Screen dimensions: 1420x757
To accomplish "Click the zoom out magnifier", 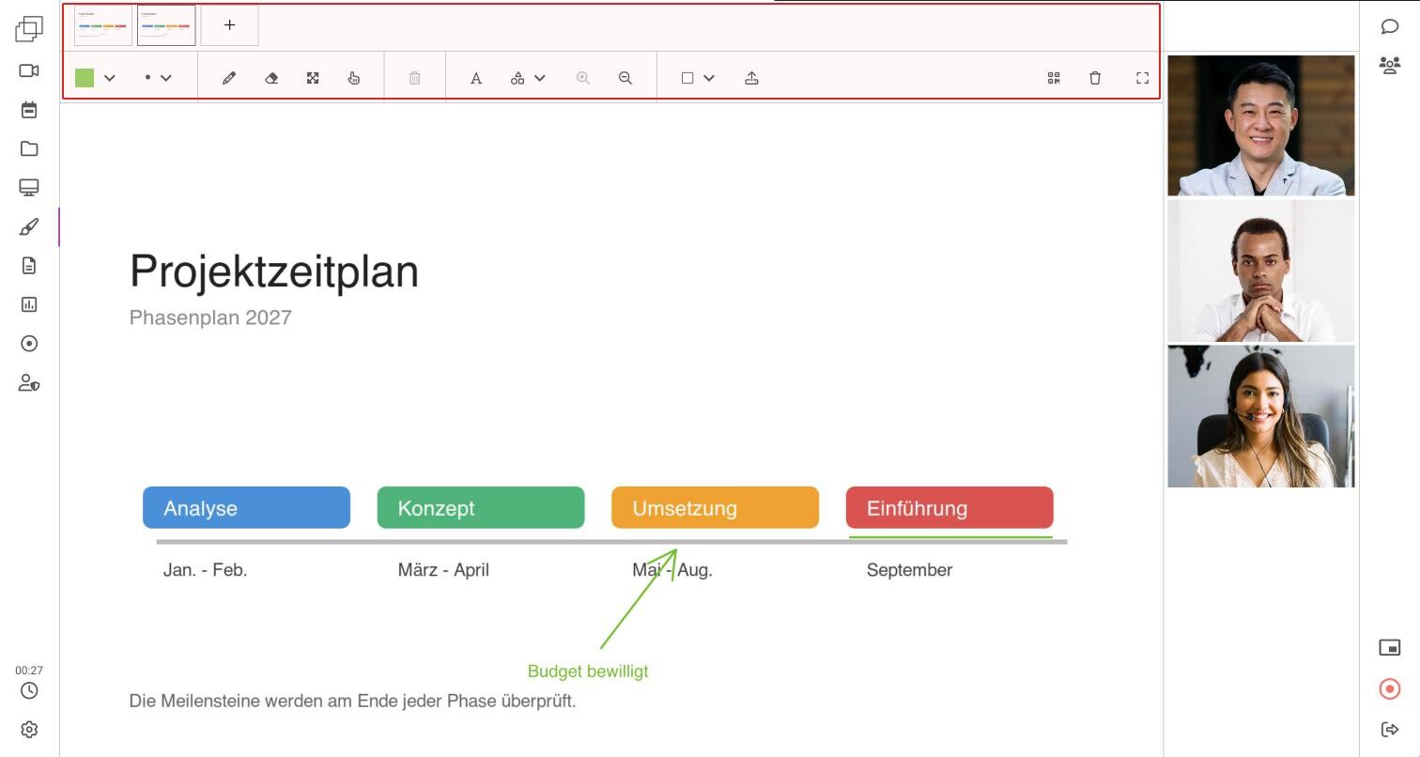I will coord(625,78).
